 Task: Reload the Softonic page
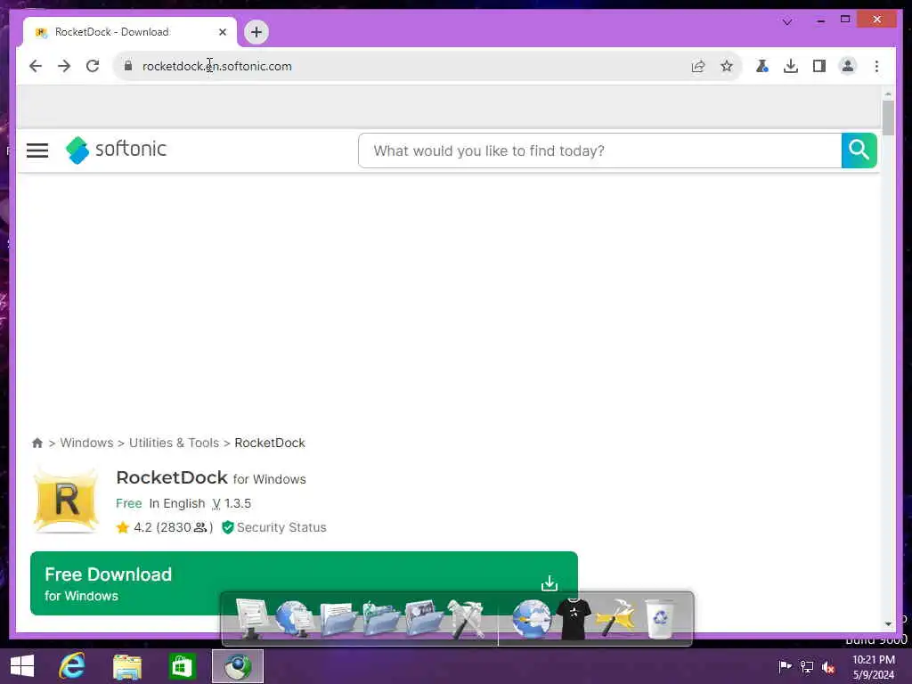tap(93, 66)
